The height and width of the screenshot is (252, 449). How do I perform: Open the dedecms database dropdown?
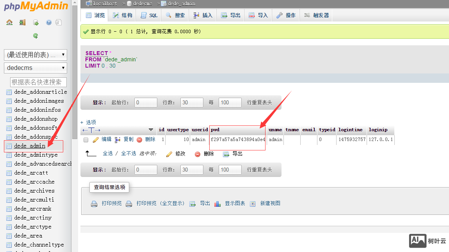tap(36, 68)
